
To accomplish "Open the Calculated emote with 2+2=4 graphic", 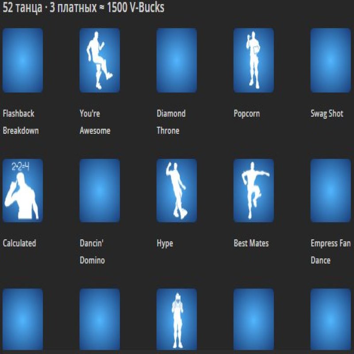I will pos(22,190).
